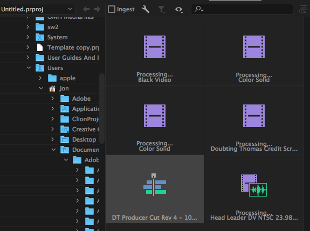Collapse the Users folder

point(29,68)
